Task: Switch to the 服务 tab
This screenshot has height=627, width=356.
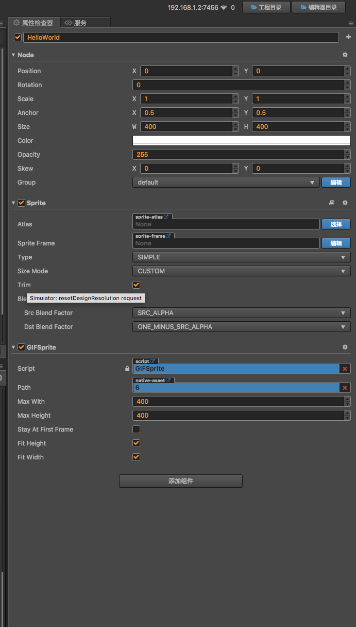Action: (x=85, y=23)
